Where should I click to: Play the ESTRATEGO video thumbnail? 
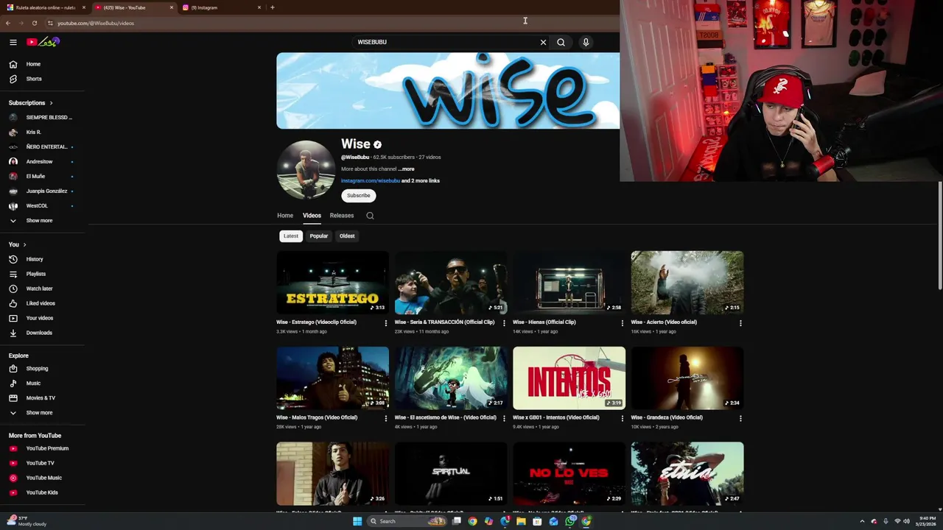(x=332, y=283)
